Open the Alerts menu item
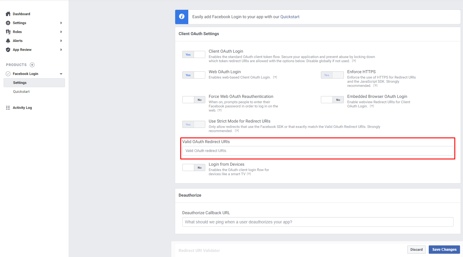Viewport: 463px width, 257px height. pos(18,41)
